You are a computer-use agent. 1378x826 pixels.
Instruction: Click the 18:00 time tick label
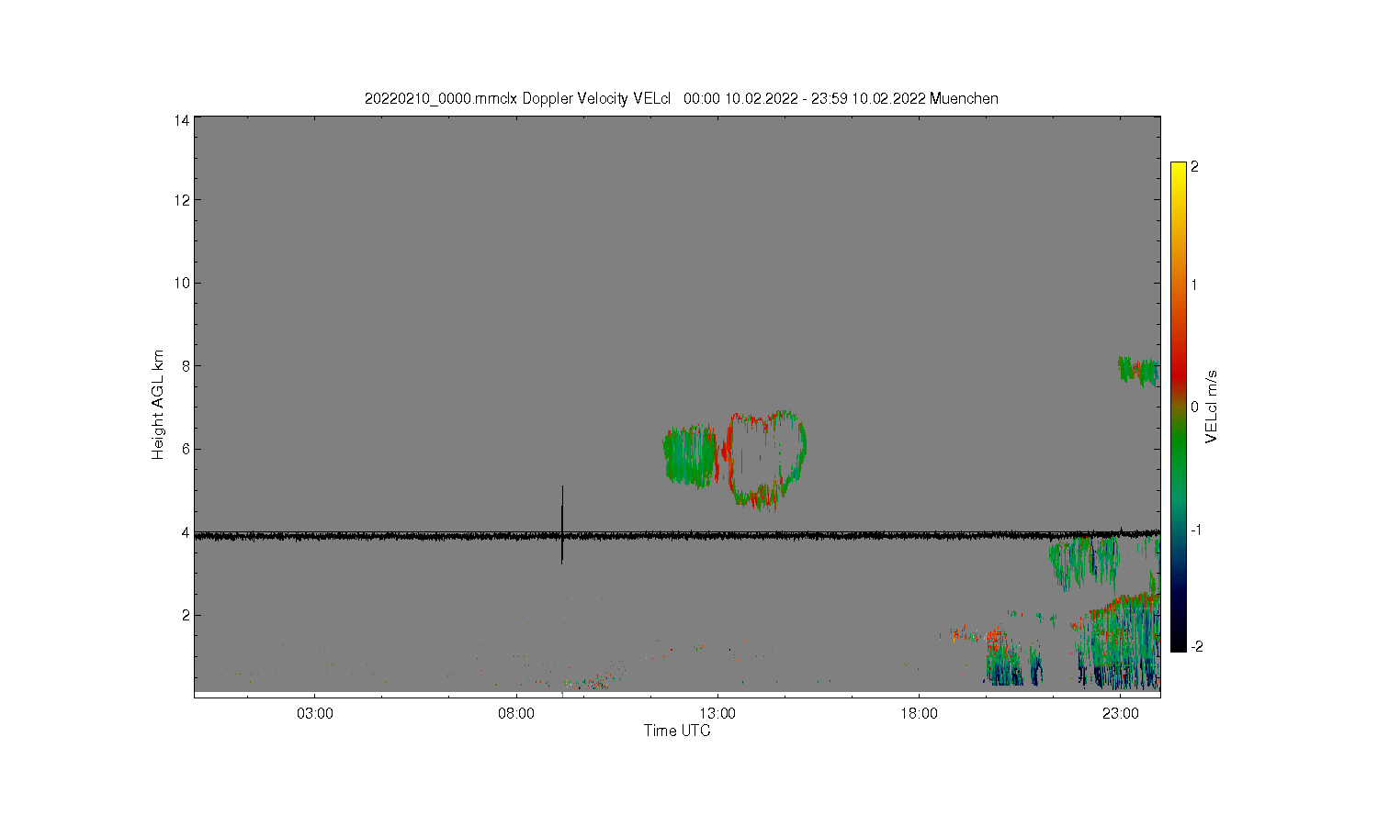pyautogui.click(x=919, y=713)
